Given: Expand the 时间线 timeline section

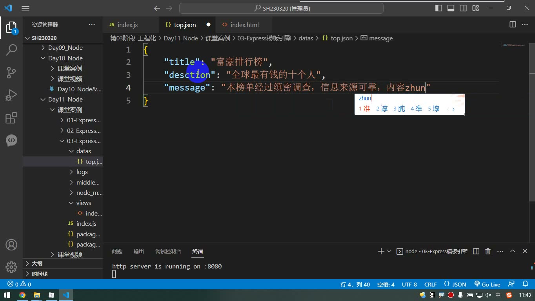Looking at the screenshot, I should 63,274.
